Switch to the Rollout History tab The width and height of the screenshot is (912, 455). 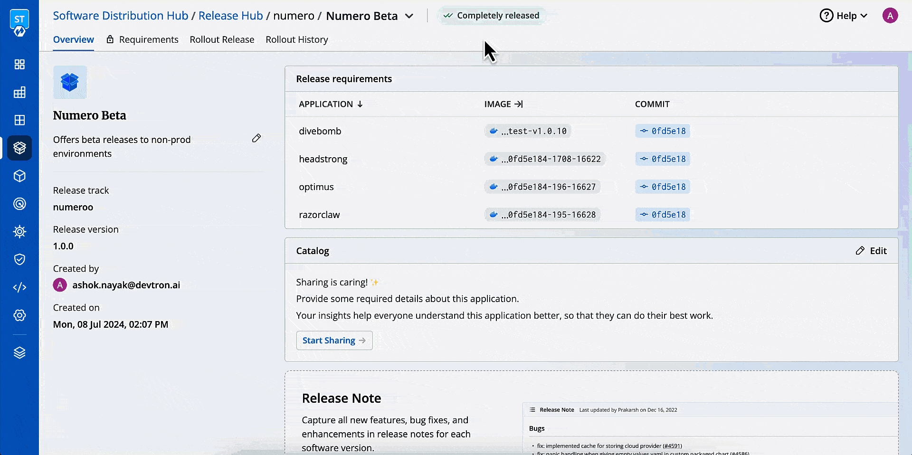pyautogui.click(x=297, y=39)
